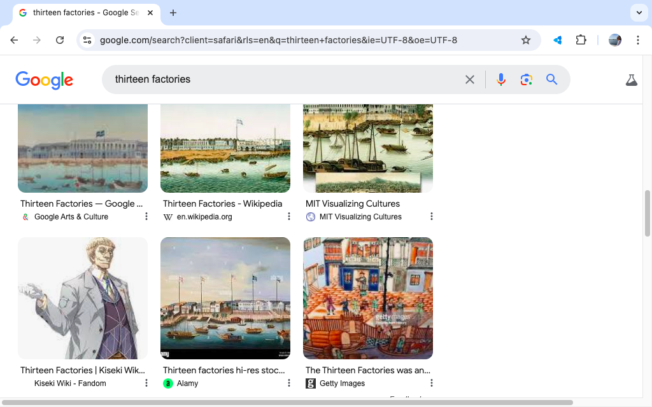Clear the search box with X icon
Image resolution: width=652 pixels, height=407 pixels.
(x=470, y=79)
